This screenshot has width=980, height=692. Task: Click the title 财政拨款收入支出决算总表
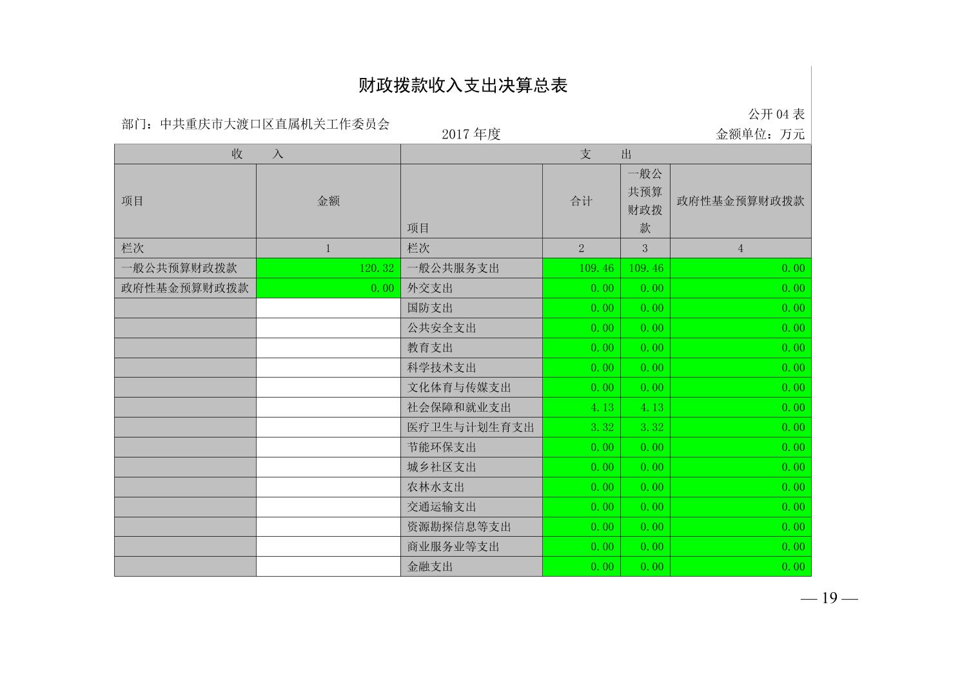[462, 86]
